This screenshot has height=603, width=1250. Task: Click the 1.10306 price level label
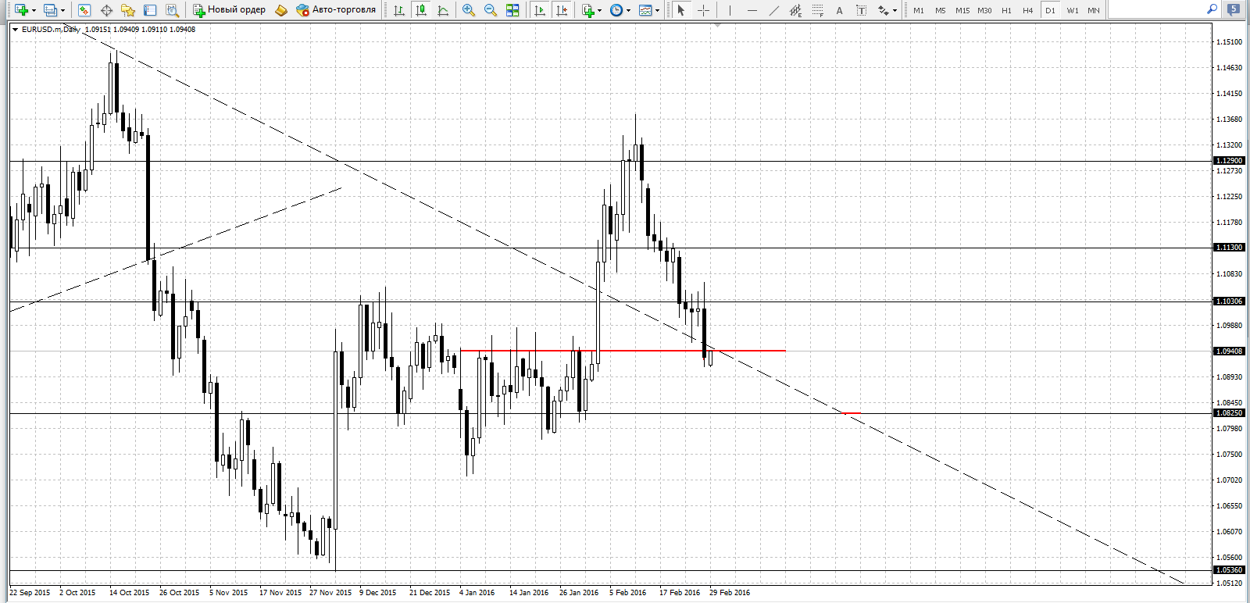point(1229,301)
